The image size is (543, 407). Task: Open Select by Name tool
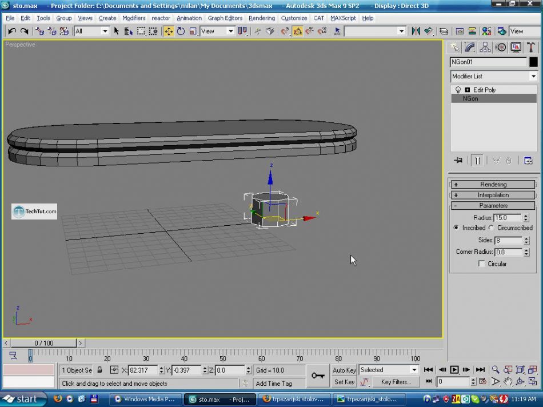[129, 31]
